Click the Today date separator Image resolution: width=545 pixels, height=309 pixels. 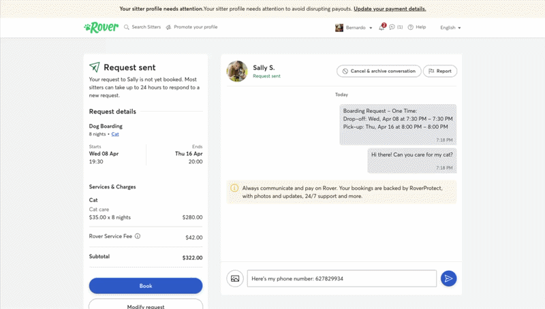[341, 95]
